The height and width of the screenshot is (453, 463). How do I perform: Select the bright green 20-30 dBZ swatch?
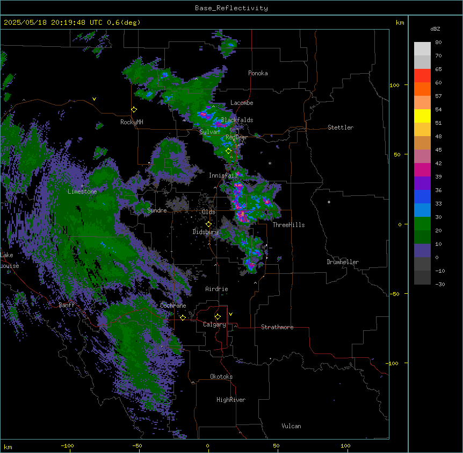pyautogui.click(x=422, y=224)
